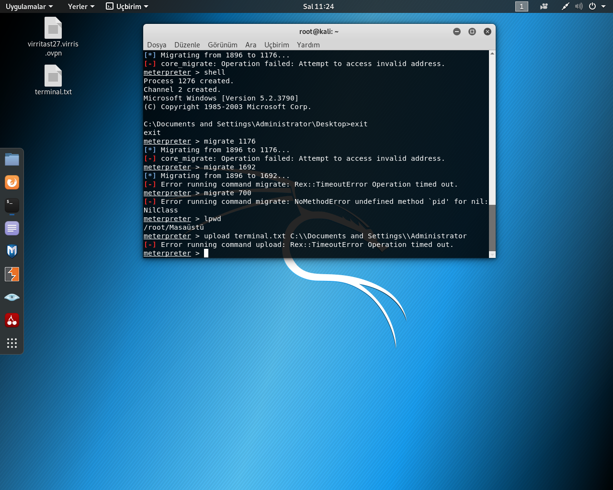Click the root@kali: ~ title bar
Viewport: 613px width, 490px height.
(x=319, y=32)
